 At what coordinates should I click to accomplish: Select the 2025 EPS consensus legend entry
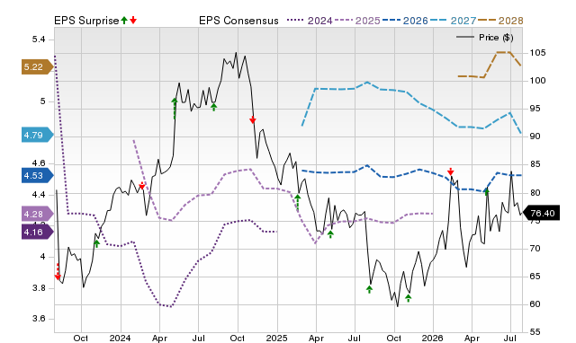(x=357, y=21)
